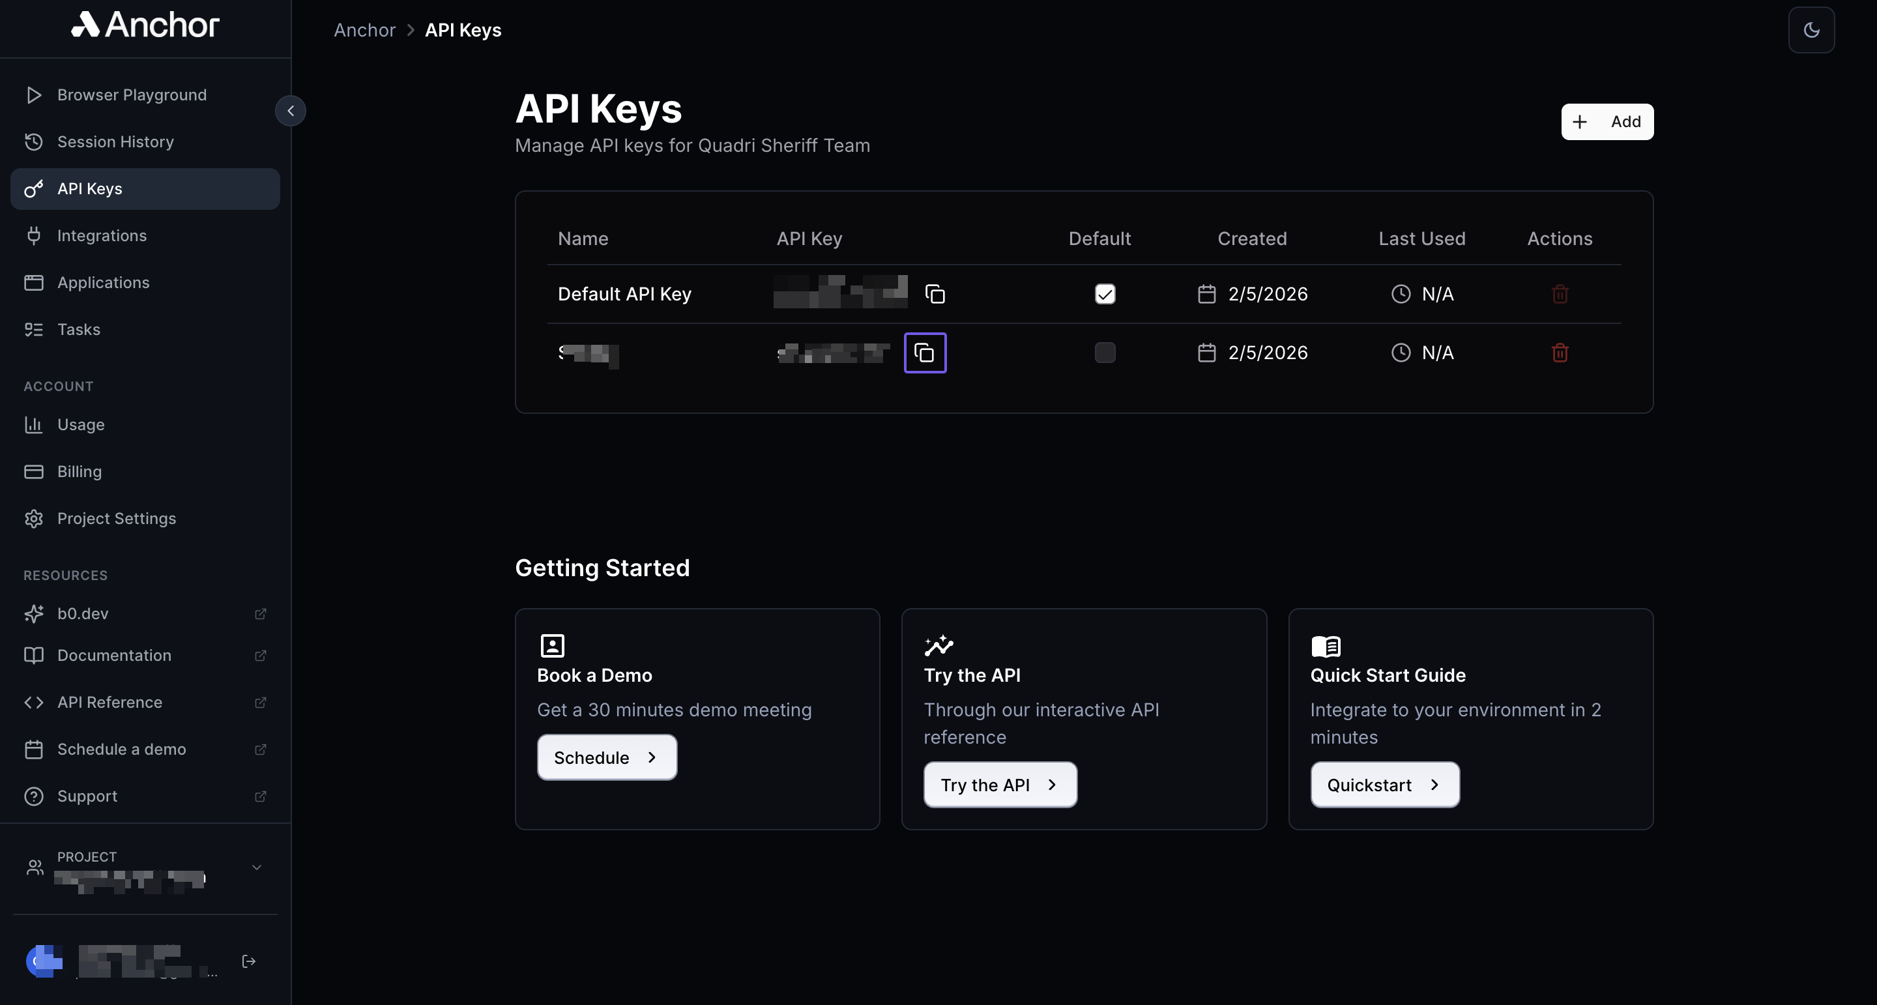This screenshot has height=1005, width=1877.
Task: Open the Integrations section
Action: coord(102,235)
